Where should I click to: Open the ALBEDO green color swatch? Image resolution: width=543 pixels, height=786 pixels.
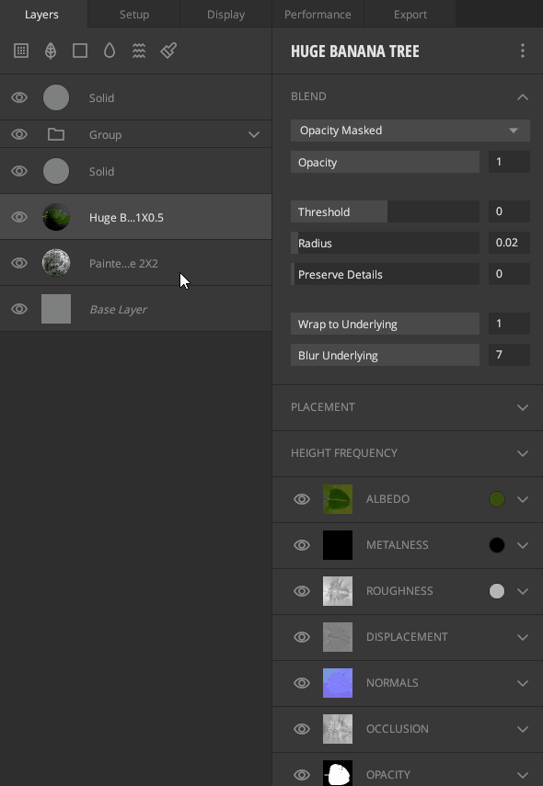(x=497, y=499)
